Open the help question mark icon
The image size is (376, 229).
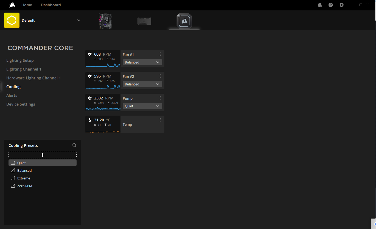coord(331,5)
